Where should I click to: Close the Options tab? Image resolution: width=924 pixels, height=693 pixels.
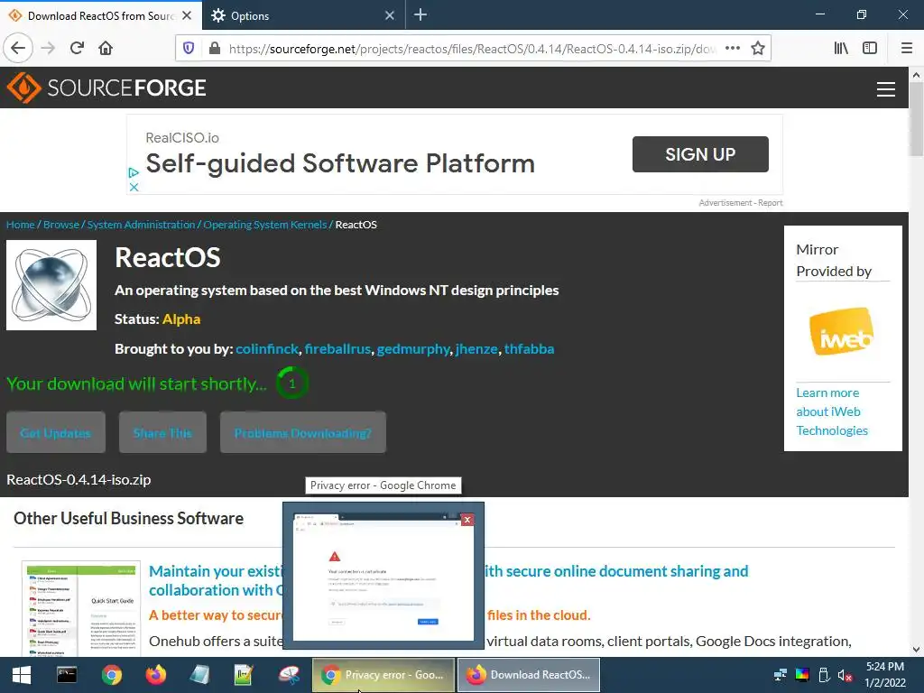coord(390,16)
